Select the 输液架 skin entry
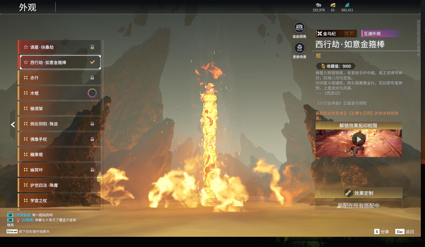The image size is (425, 247). pyautogui.click(x=59, y=108)
